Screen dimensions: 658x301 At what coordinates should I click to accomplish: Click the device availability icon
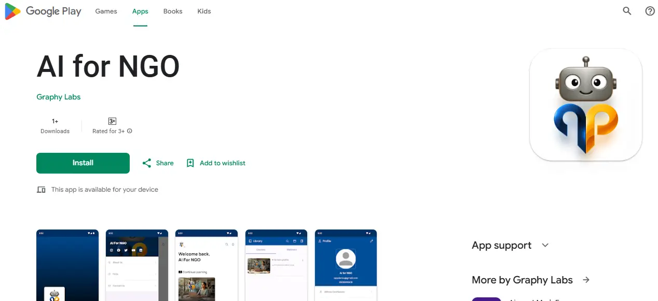click(42, 190)
